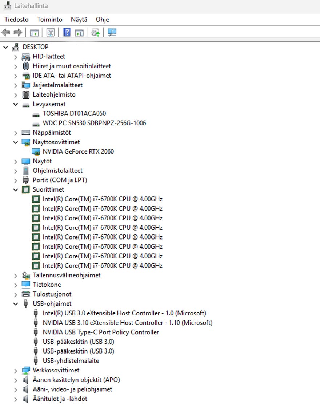Expand the Näppäimistöt node arrow
320x412 pixels.
(16, 133)
